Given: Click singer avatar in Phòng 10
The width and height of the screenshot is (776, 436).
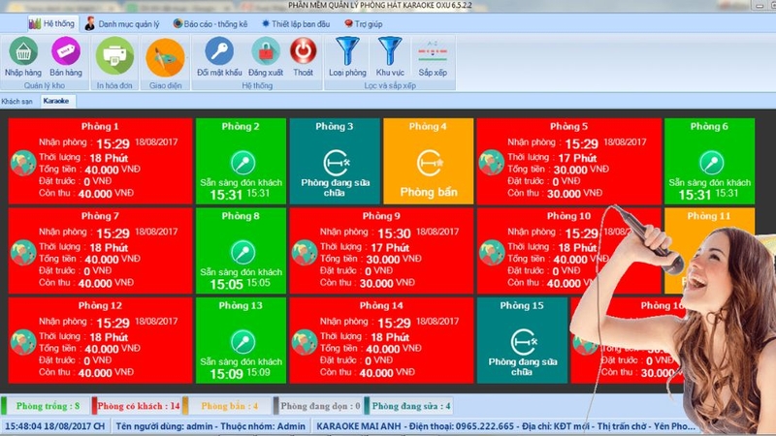Looking at the screenshot, I should click(x=492, y=253).
